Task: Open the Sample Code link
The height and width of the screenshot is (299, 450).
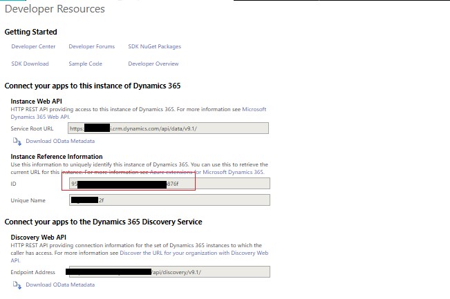Action: point(85,64)
